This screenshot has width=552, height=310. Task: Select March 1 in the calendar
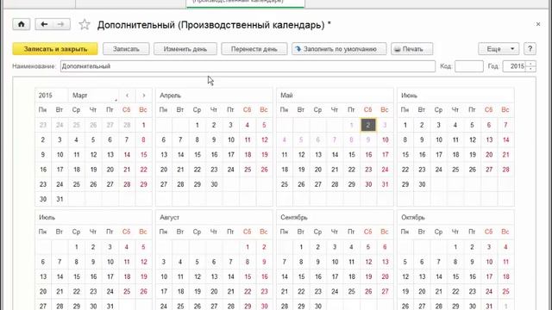pyautogui.click(x=143, y=125)
